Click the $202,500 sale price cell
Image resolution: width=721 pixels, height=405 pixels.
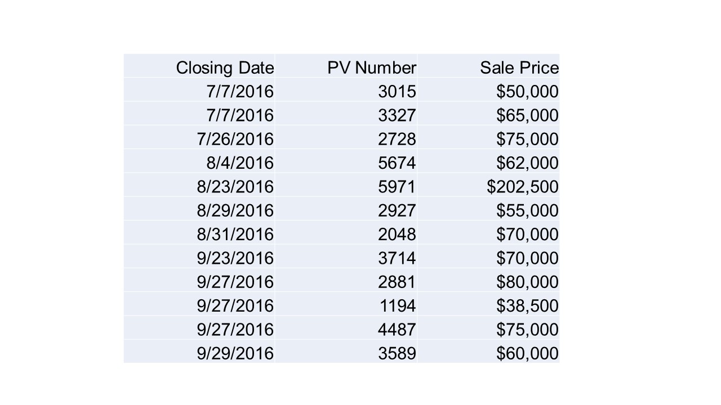pos(488,186)
